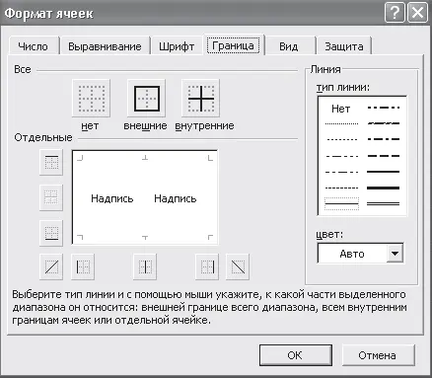Toggle the bottom border button
The width and height of the screenshot is (432, 378).
[x=51, y=233]
